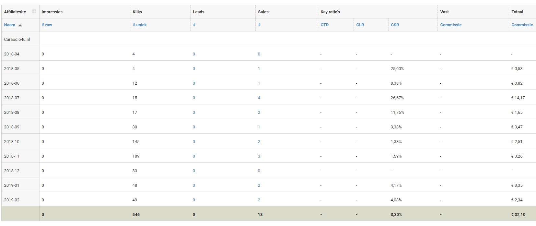The width and height of the screenshot is (536, 226).
Task: Open sales value 1 for 2018-05
Action: tap(259, 69)
